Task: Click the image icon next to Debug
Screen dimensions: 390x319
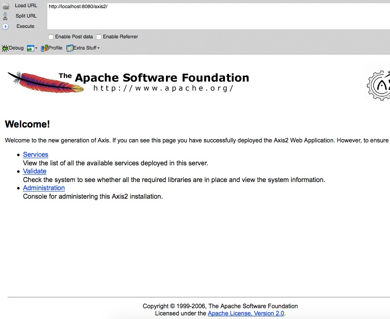Action: click(30, 48)
